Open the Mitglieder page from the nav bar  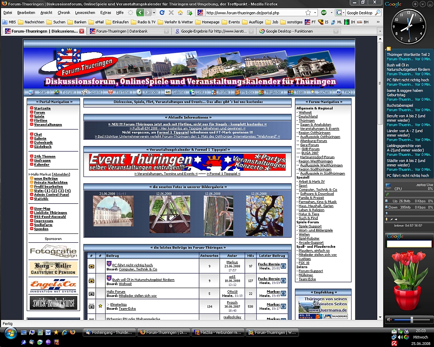[270, 92]
